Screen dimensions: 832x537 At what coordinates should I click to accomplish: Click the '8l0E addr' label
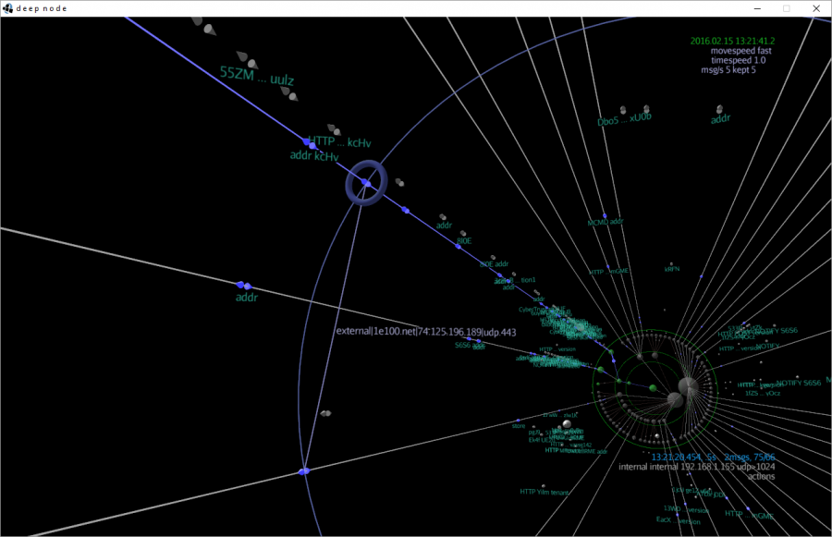click(494, 263)
